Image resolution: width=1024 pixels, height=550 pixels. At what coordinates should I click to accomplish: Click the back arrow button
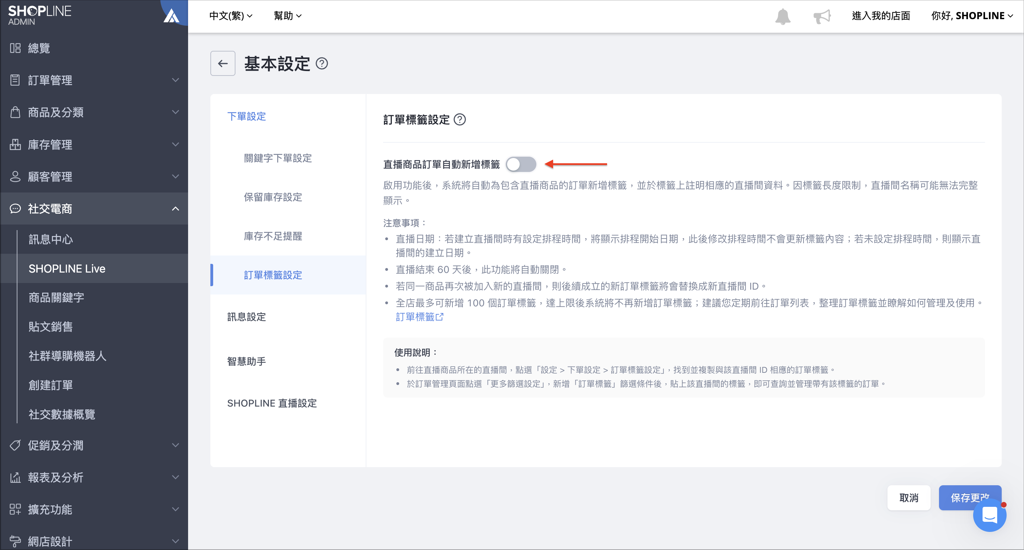(223, 63)
